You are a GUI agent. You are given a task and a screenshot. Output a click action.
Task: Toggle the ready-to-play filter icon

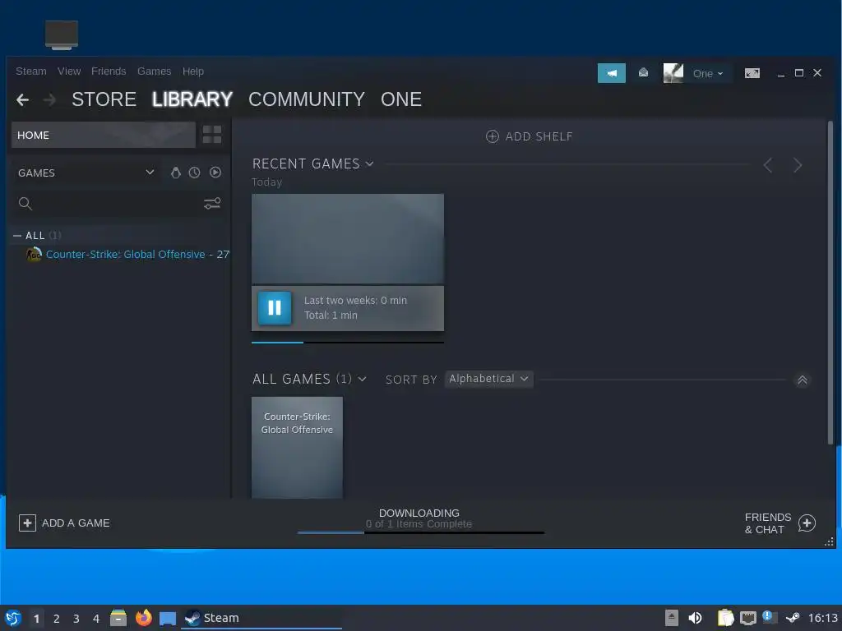pyautogui.click(x=215, y=173)
